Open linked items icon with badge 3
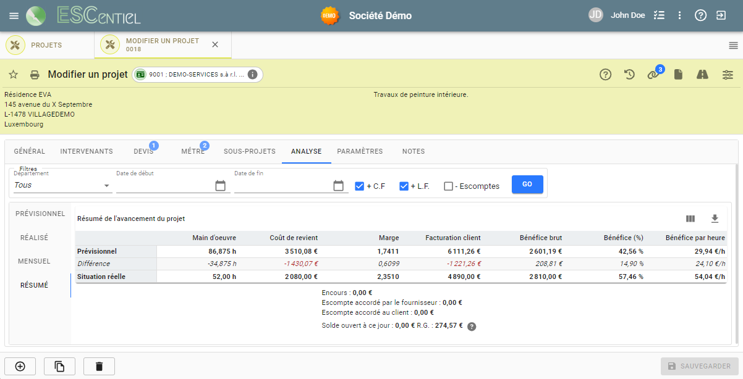 click(x=653, y=75)
